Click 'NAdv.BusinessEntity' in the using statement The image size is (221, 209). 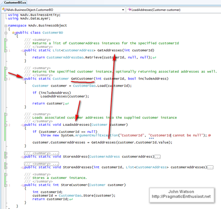[40, 15]
